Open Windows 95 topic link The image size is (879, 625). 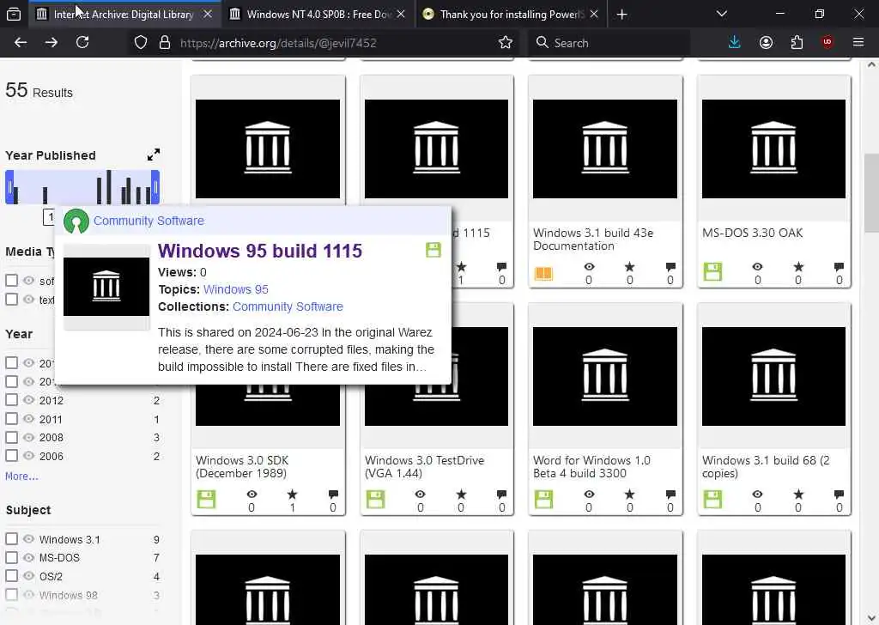pyautogui.click(x=235, y=289)
